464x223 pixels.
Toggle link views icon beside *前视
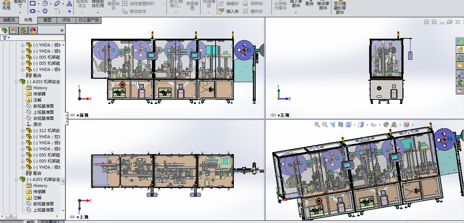pos(72,115)
